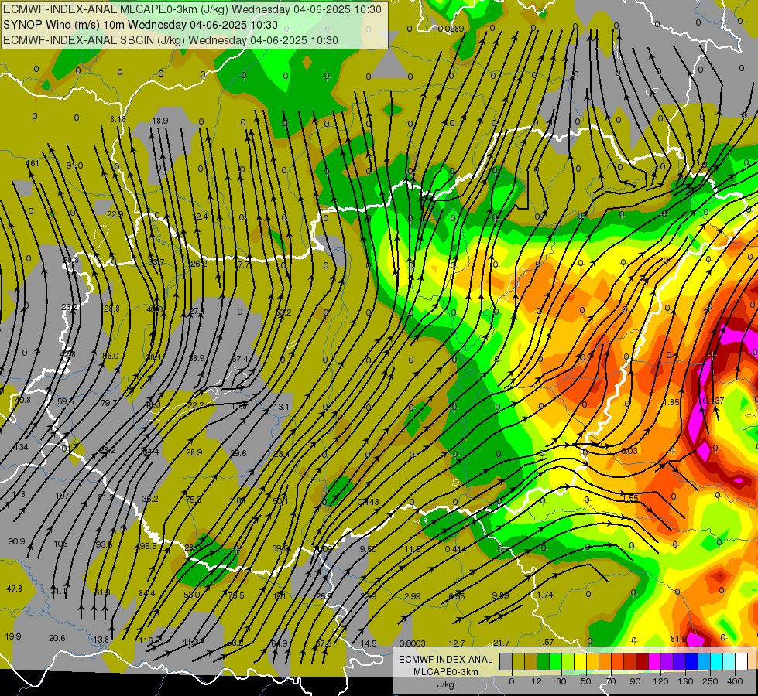Screen dimensions: 758x696
Task: Click the gray swatch in the MLCAPE legend
Action: (506, 661)
